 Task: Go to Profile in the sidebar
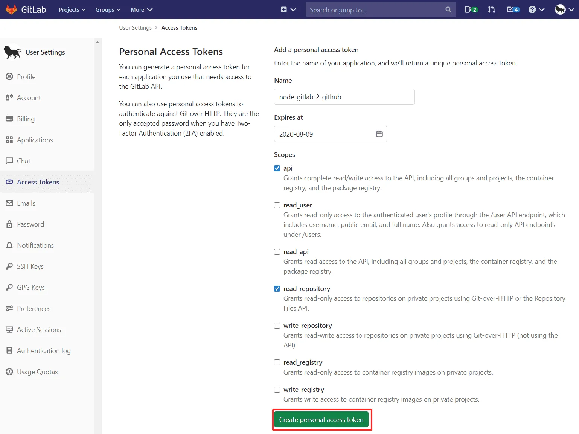(x=26, y=77)
